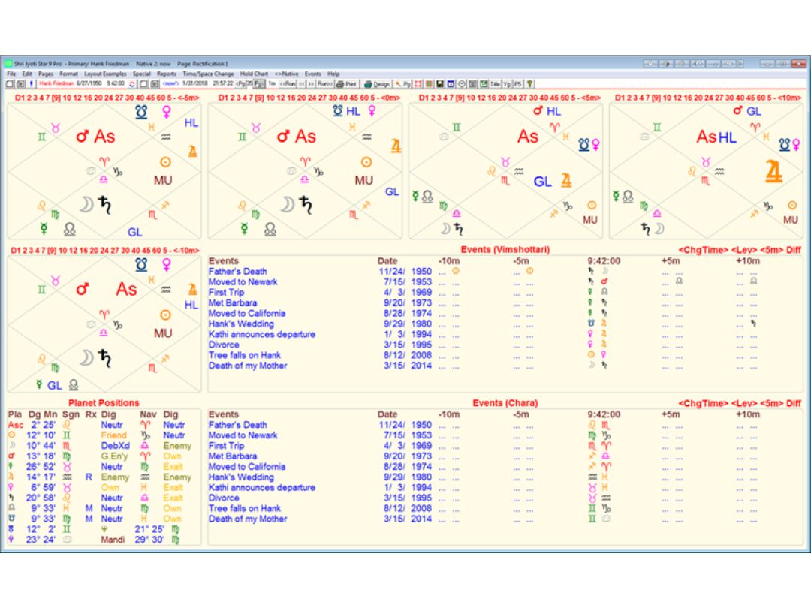The image size is (811, 608).
Task: Toggle <Lev> in Events (Chara) header
Action: (743, 403)
